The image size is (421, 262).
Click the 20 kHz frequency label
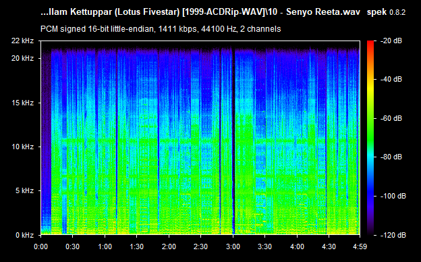coord(22,58)
